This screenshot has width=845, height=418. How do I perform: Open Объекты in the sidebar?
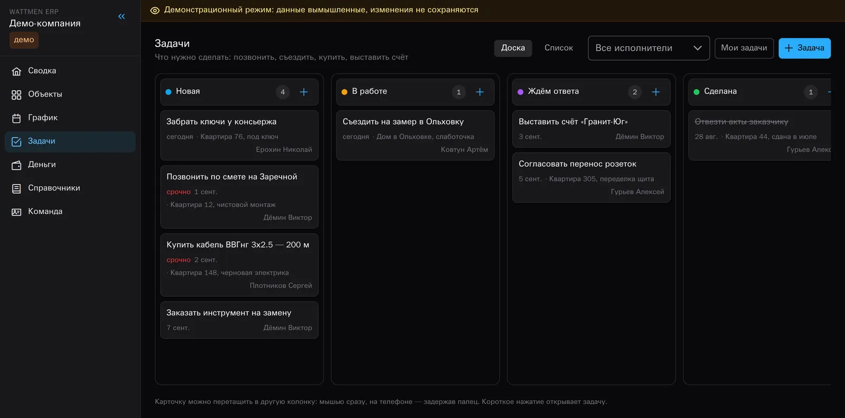click(70, 94)
